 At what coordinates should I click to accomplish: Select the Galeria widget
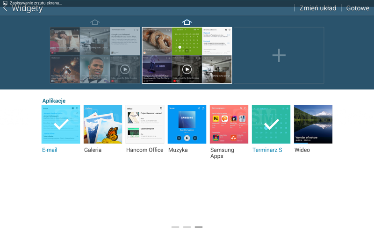point(103,124)
